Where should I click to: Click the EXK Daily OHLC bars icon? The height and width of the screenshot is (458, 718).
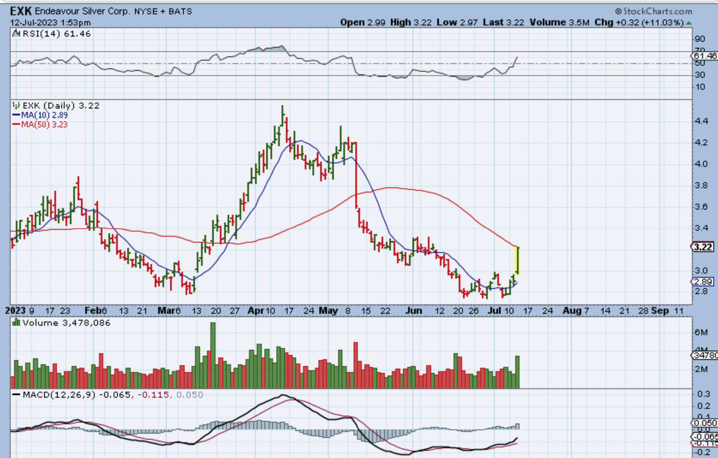[16, 106]
